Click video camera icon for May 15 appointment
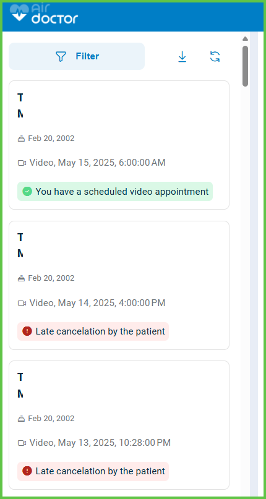This screenshot has width=266, height=499. click(x=22, y=163)
